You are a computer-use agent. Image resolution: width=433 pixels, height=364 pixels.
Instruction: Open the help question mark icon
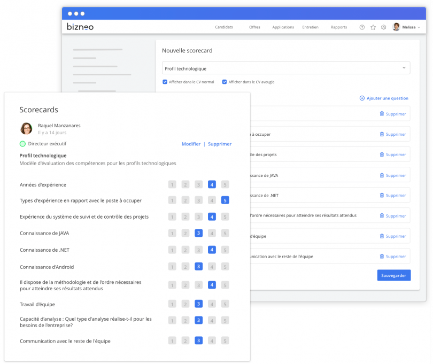point(363,27)
